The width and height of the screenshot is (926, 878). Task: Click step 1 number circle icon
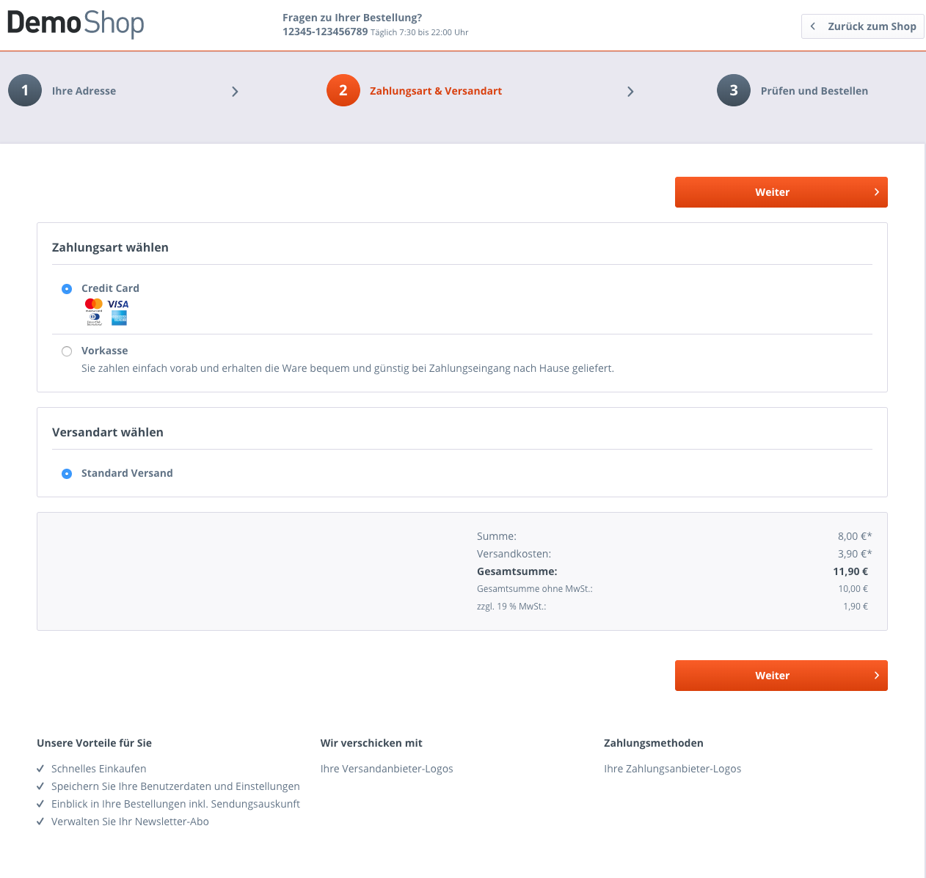pos(25,90)
